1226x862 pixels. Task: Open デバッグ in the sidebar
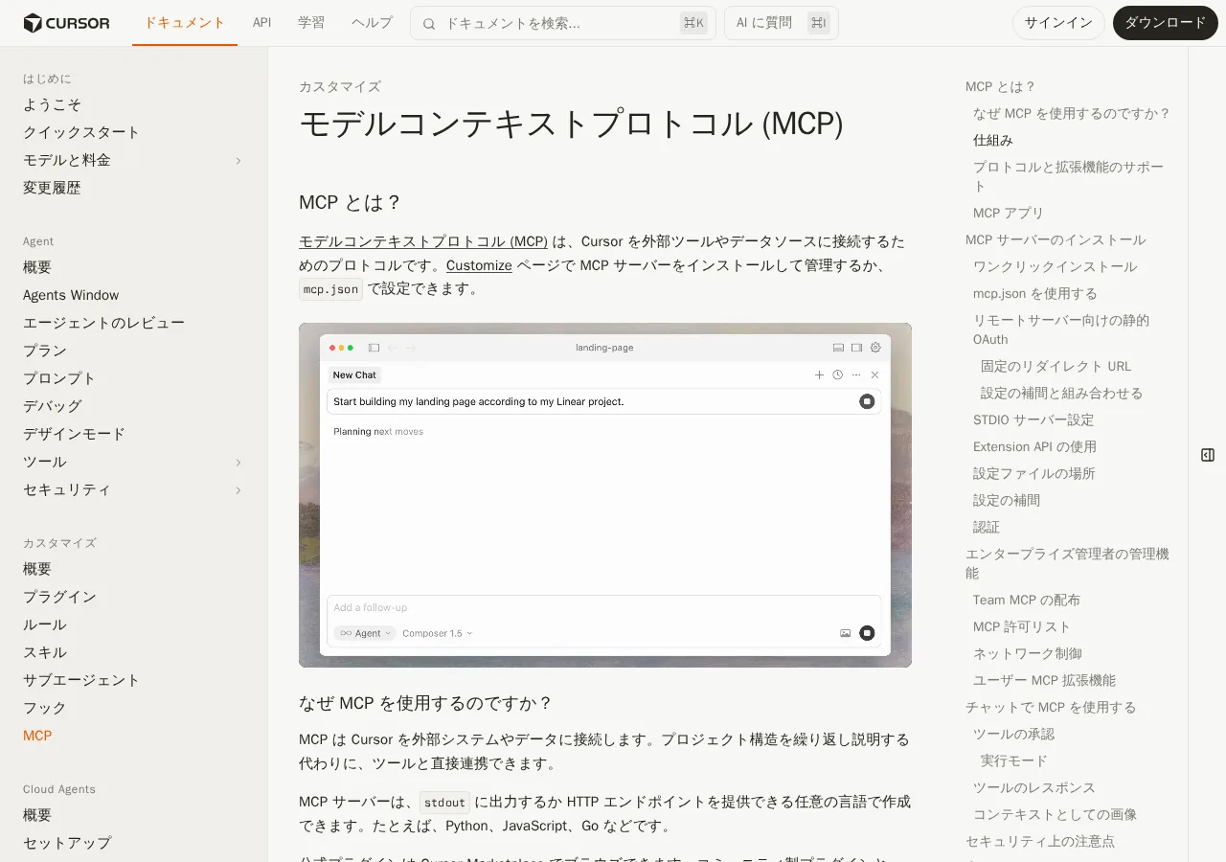point(53,407)
